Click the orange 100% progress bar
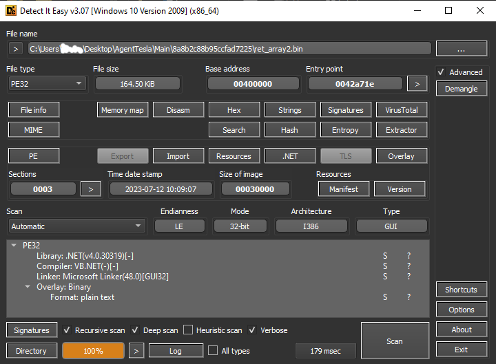The width and height of the screenshot is (496, 364). click(93, 351)
